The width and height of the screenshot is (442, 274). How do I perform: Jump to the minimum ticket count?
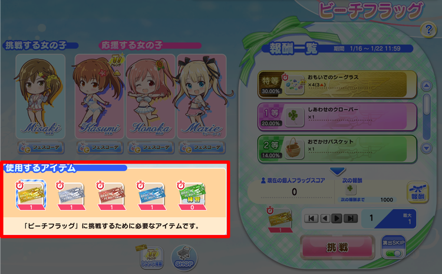[311, 218]
